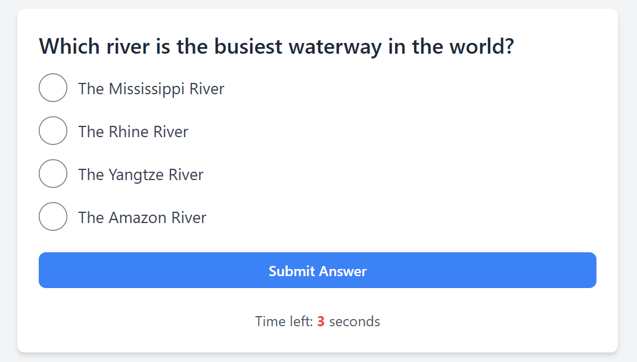Click the word "Answer" on the blue button

tap(342, 271)
